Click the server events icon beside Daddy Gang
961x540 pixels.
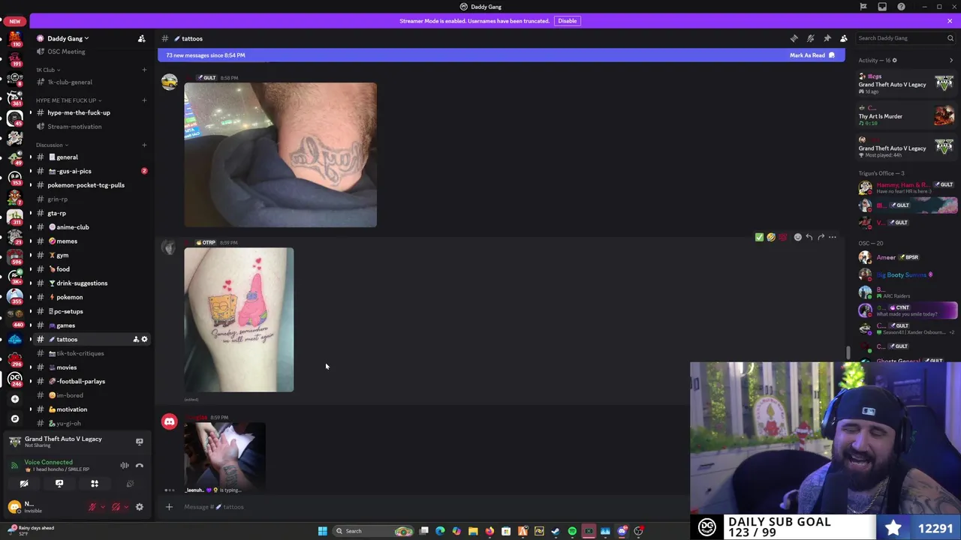point(141,38)
